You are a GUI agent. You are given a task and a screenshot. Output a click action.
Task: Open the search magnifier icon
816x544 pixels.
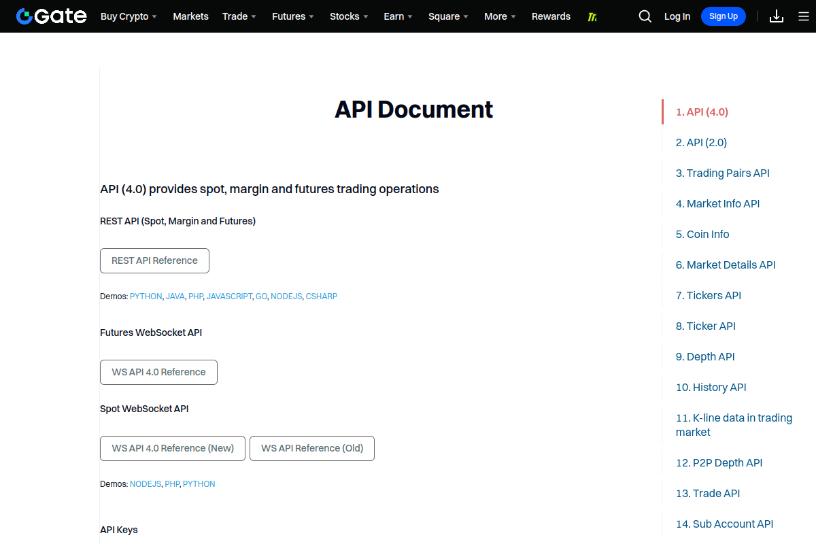tap(645, 16)
